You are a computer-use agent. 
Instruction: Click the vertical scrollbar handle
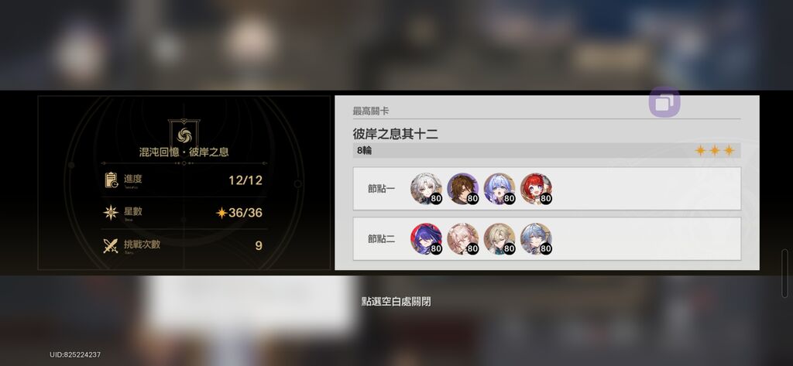pos(785,273)
